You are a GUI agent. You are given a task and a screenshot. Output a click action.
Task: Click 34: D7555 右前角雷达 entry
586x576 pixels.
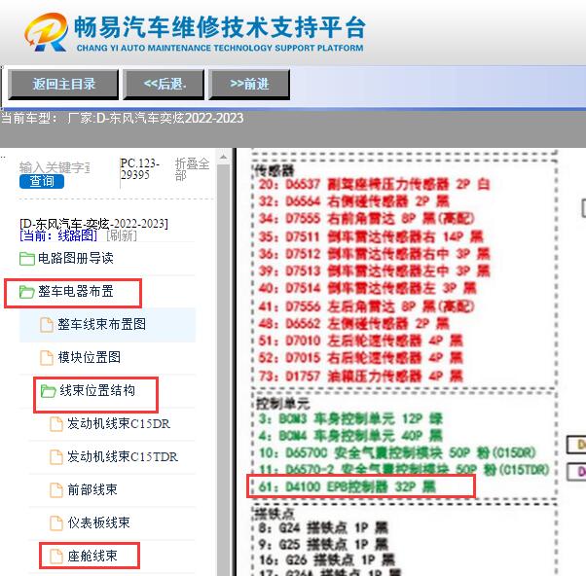[366, 219]
